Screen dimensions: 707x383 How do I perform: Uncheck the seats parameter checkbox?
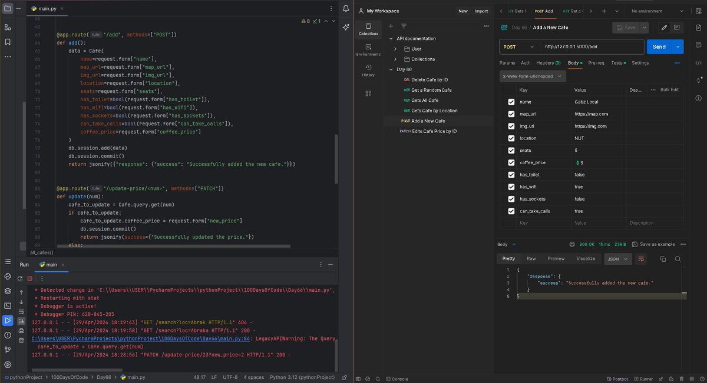511,151
